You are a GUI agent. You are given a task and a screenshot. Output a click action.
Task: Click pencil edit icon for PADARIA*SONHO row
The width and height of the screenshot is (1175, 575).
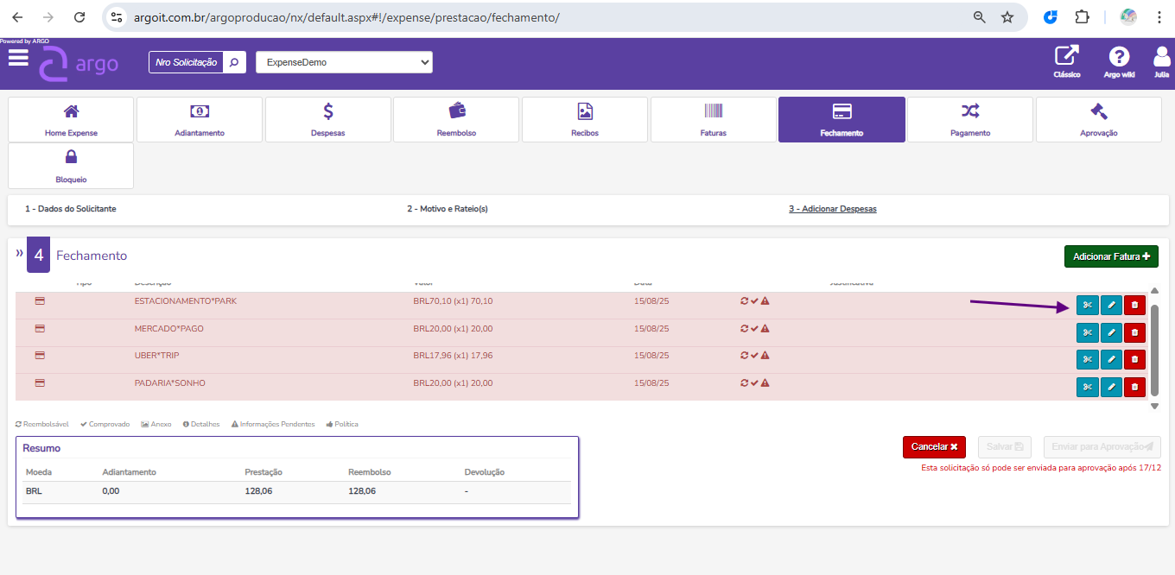1111,387
